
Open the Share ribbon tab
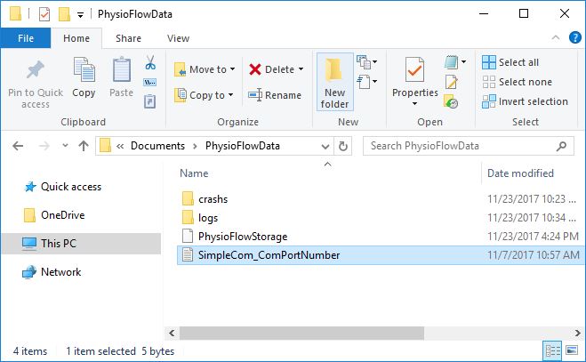tap(128, 38)
